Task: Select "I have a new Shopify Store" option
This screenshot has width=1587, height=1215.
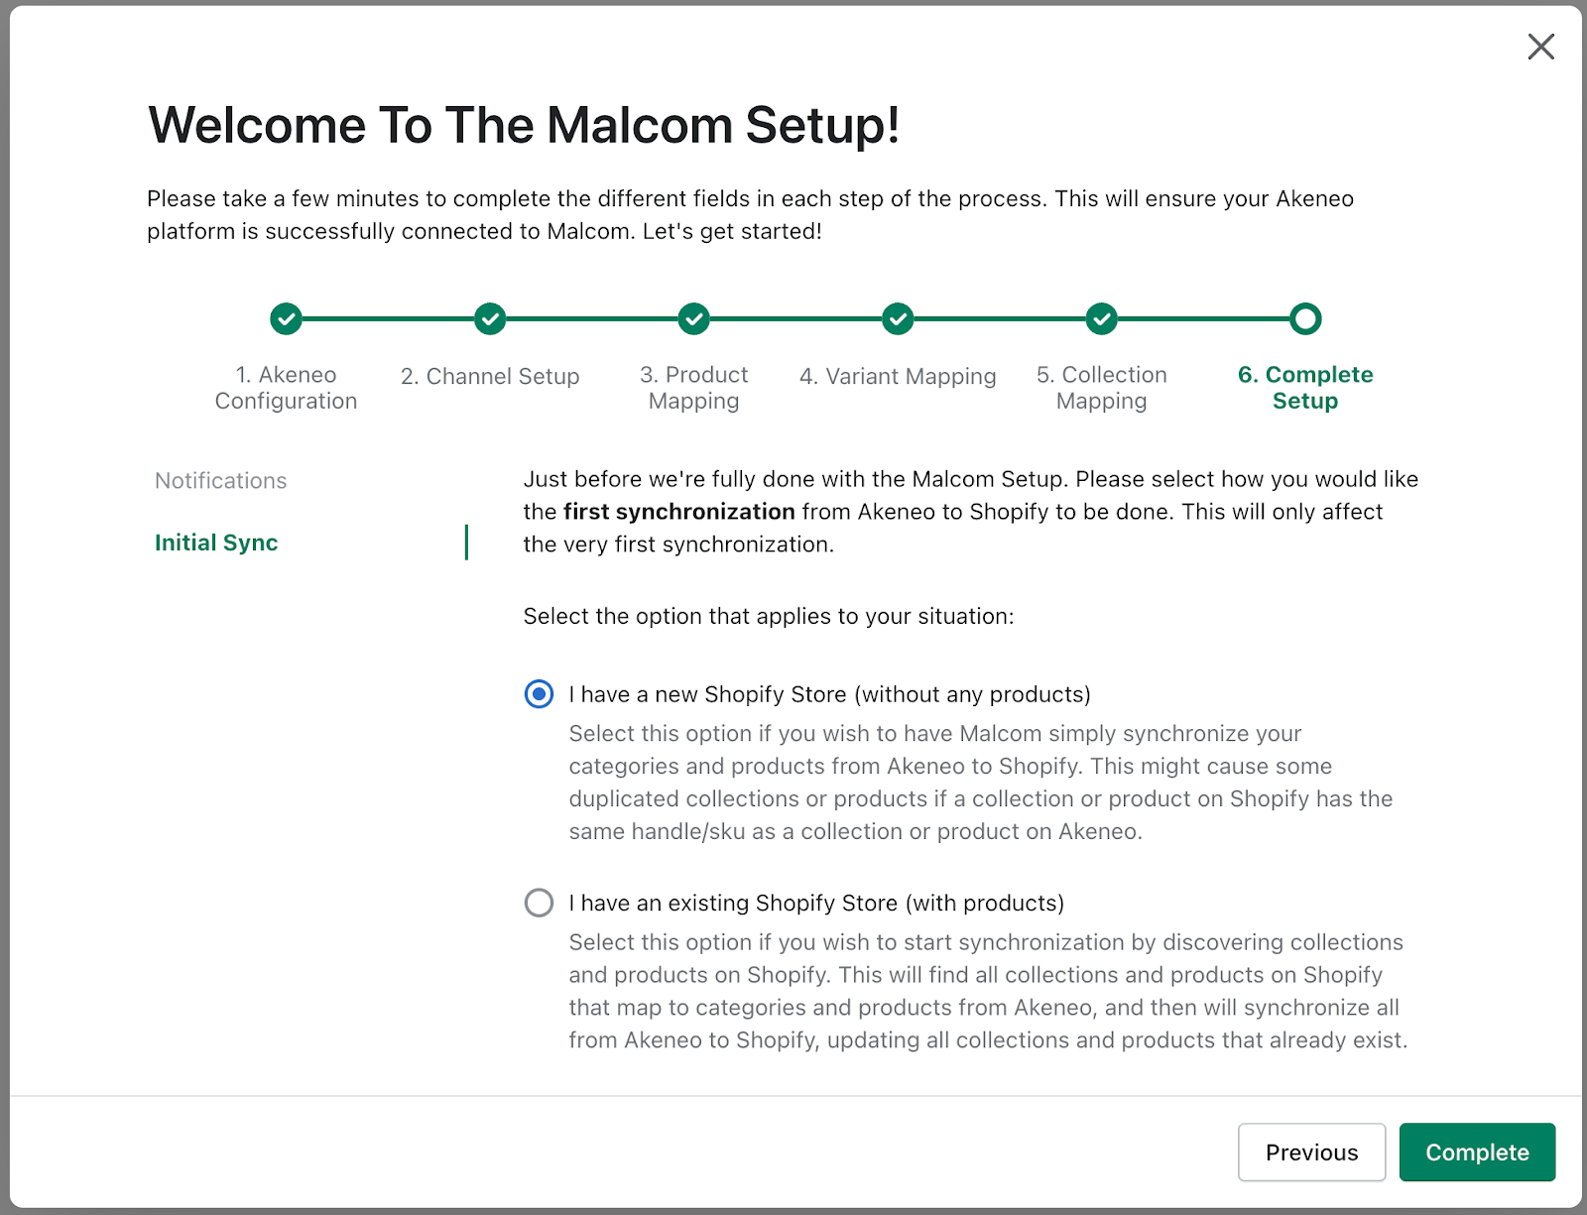Action: pos(539,694)
